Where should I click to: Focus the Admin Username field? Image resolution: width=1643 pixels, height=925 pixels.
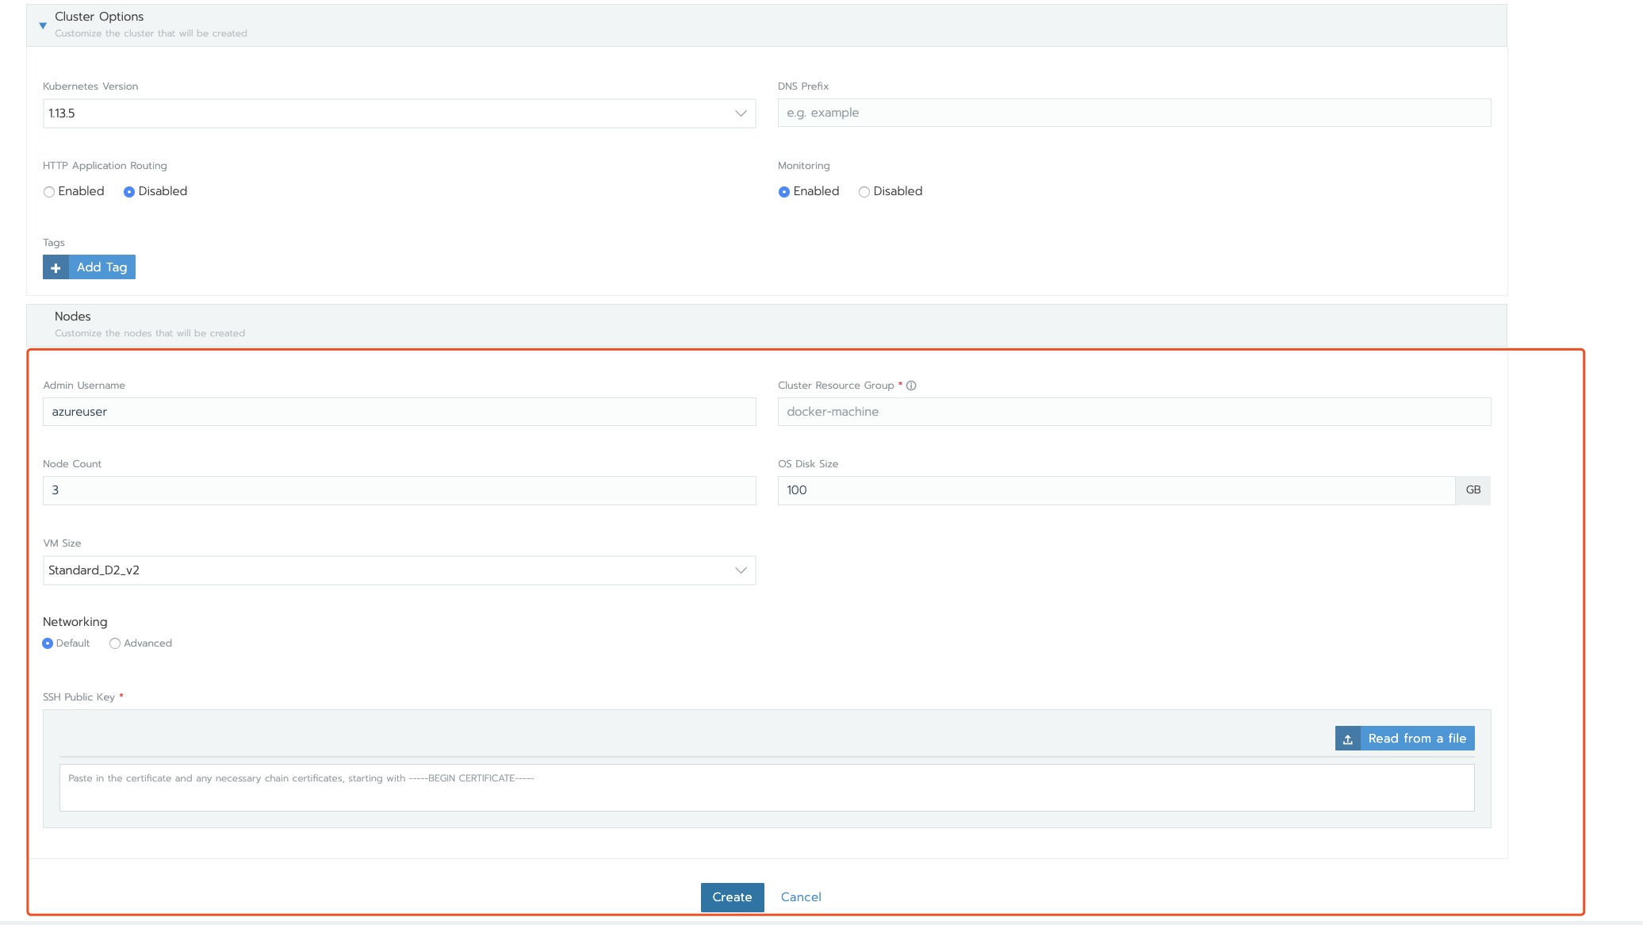(399, 412)
